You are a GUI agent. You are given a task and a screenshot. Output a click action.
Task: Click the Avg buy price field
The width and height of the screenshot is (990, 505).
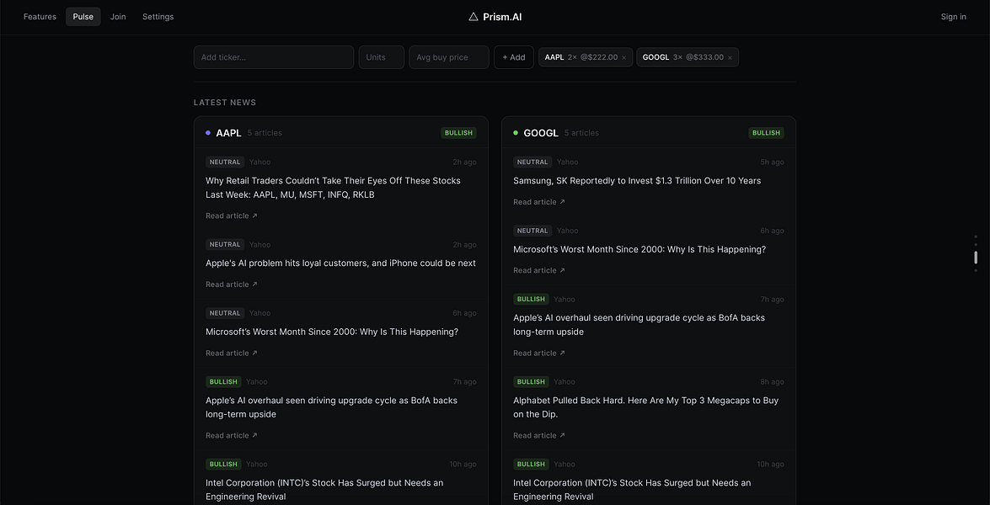(x=449, y=57)
